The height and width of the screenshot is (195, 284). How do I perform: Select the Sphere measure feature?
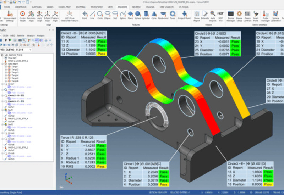(138, 15)
